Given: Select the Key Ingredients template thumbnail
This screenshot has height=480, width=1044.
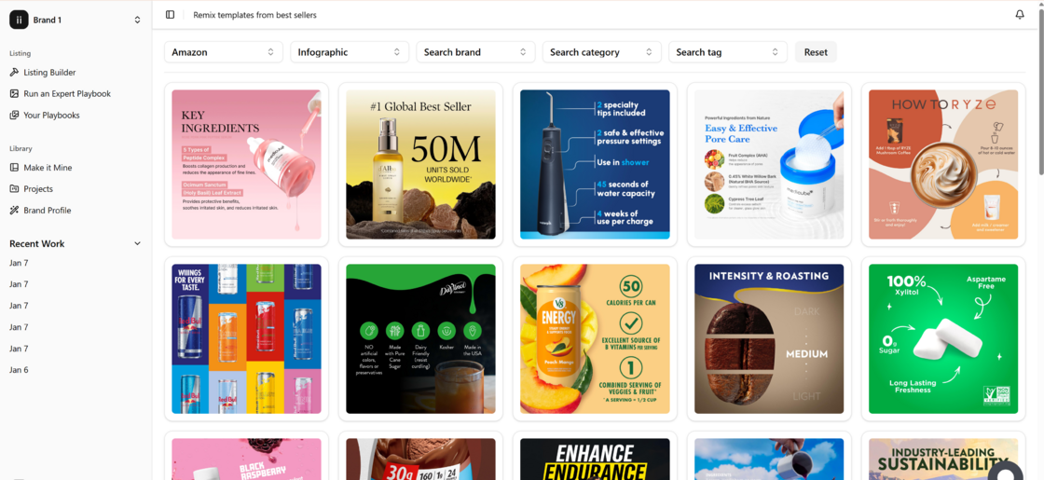Looking at the screenshot, I should point(246,165).
